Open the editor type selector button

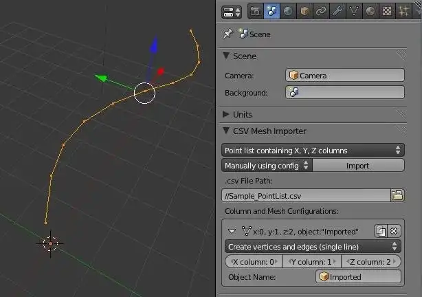(231, 12)
